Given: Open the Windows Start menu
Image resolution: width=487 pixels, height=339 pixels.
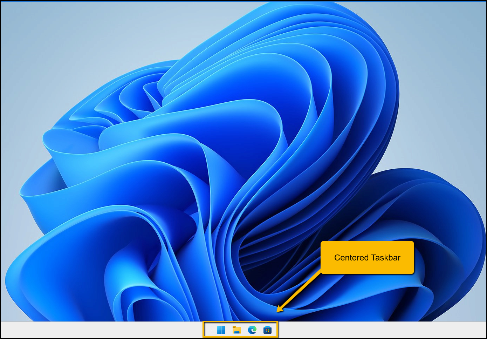Looking at the screenshot, I should point(221,330).
